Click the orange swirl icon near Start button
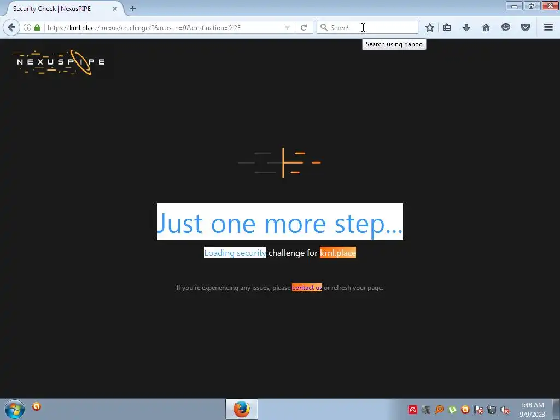 tap(37, 406)
